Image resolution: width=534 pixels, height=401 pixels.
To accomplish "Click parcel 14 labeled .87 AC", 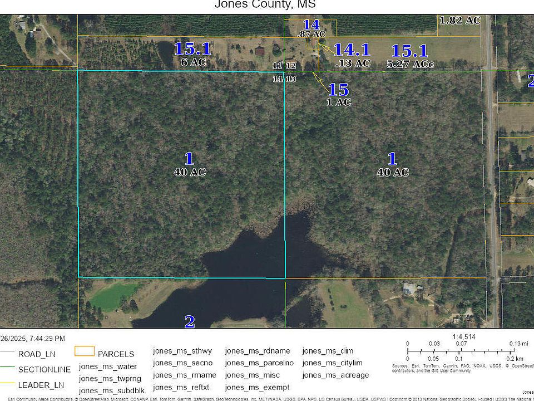I will pyautogui.click(x=311, y=29).
